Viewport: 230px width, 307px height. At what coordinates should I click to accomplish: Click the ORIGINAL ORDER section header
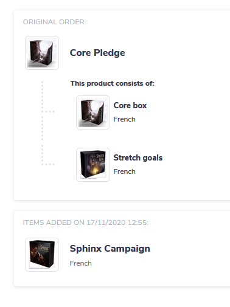(54, 22)
